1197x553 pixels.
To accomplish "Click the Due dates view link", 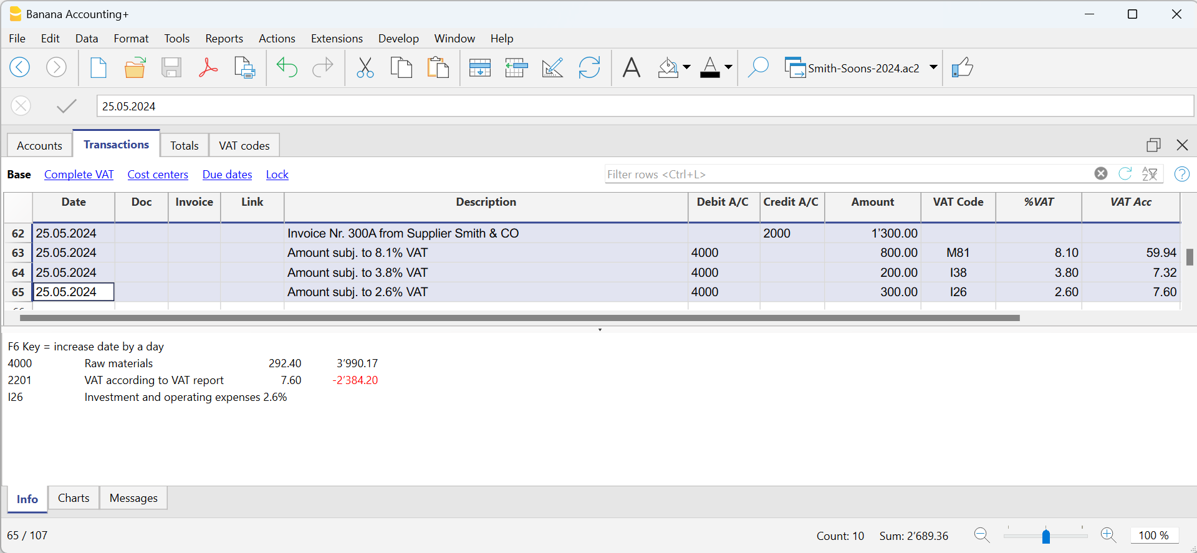I will [227, 175].
